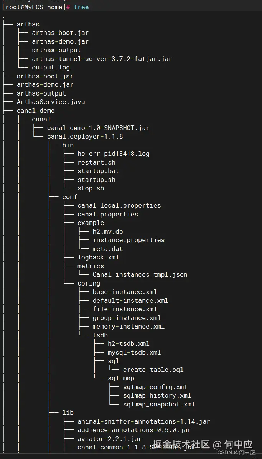Select sqlmap_history.xml under sql-map
This screenshot has height=459, width=262.
pyautogui.click(x=157, y=396)
